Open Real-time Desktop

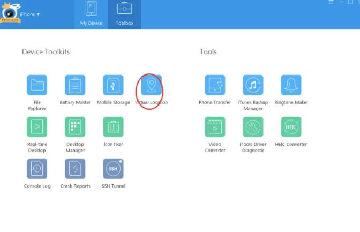[x=37, y=127]
